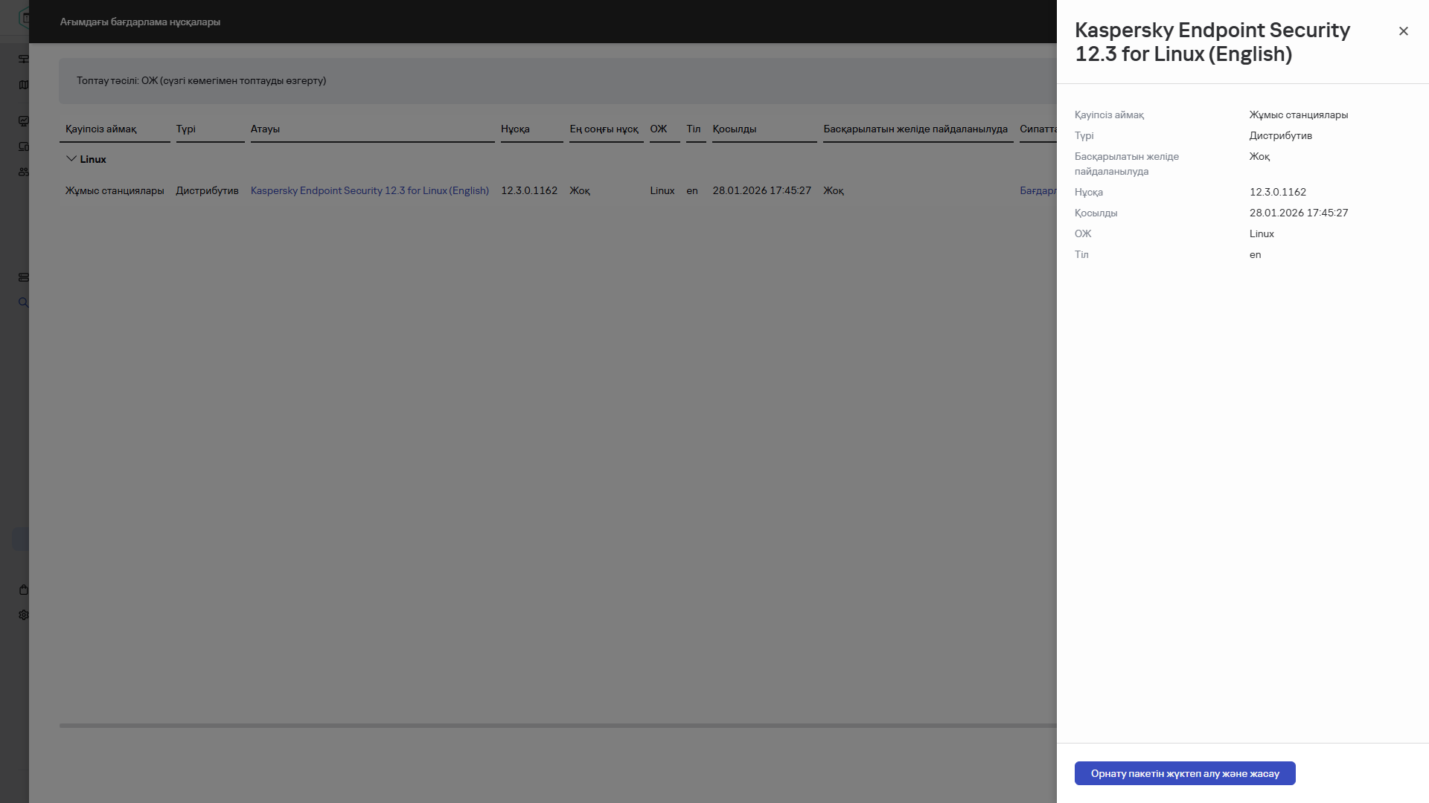Sort by the Нұсқа column header

pyautogui.click(x=515, y=129)
